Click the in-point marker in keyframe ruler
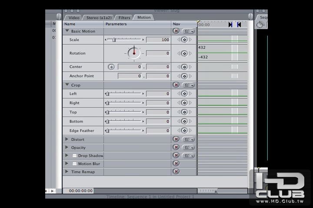This screenshot has width=313, height=208. pyautogui.click(x=230, y=25)
